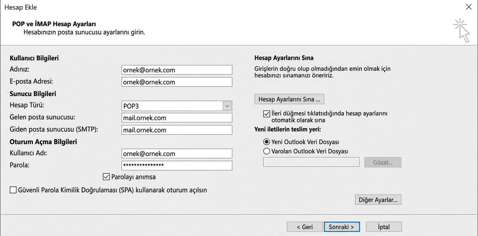Continue with the Sonraki button
The width and height of the screenshot is (478, 236).
[x=341, y=227]
